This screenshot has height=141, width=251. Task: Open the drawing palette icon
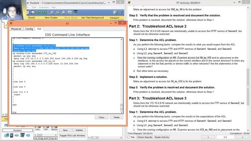[69, 12]
